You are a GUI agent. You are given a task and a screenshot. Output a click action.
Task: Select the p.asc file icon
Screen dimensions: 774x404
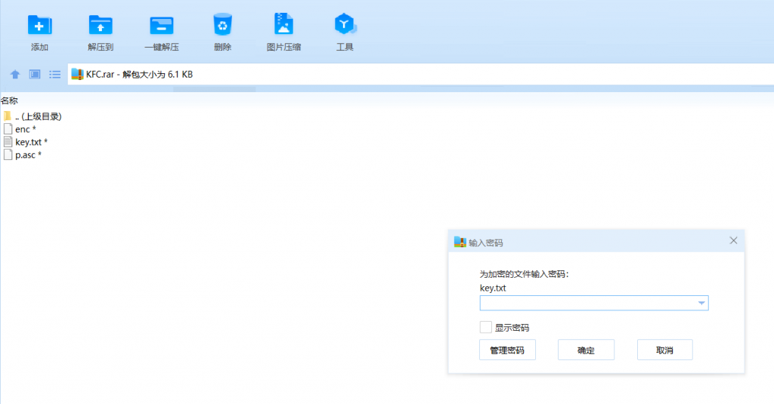(8, 155)
